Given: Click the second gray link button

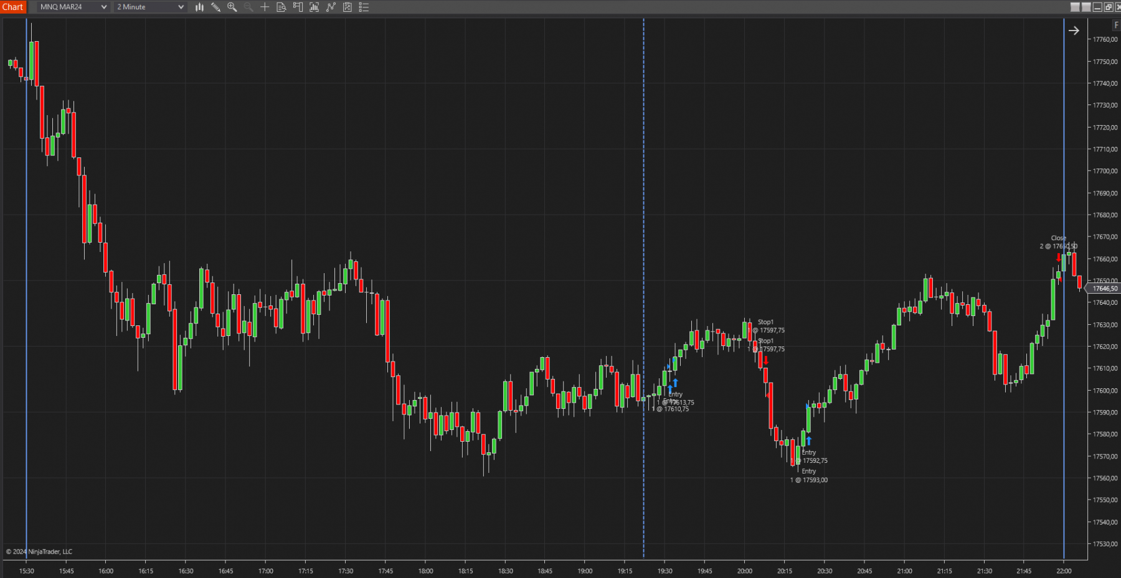Looking at the screenshot, I should tap(1086, 7).
